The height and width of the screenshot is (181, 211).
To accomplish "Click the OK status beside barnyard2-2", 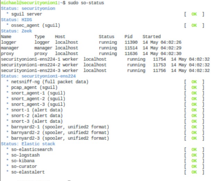I will (x=194, y=133).
